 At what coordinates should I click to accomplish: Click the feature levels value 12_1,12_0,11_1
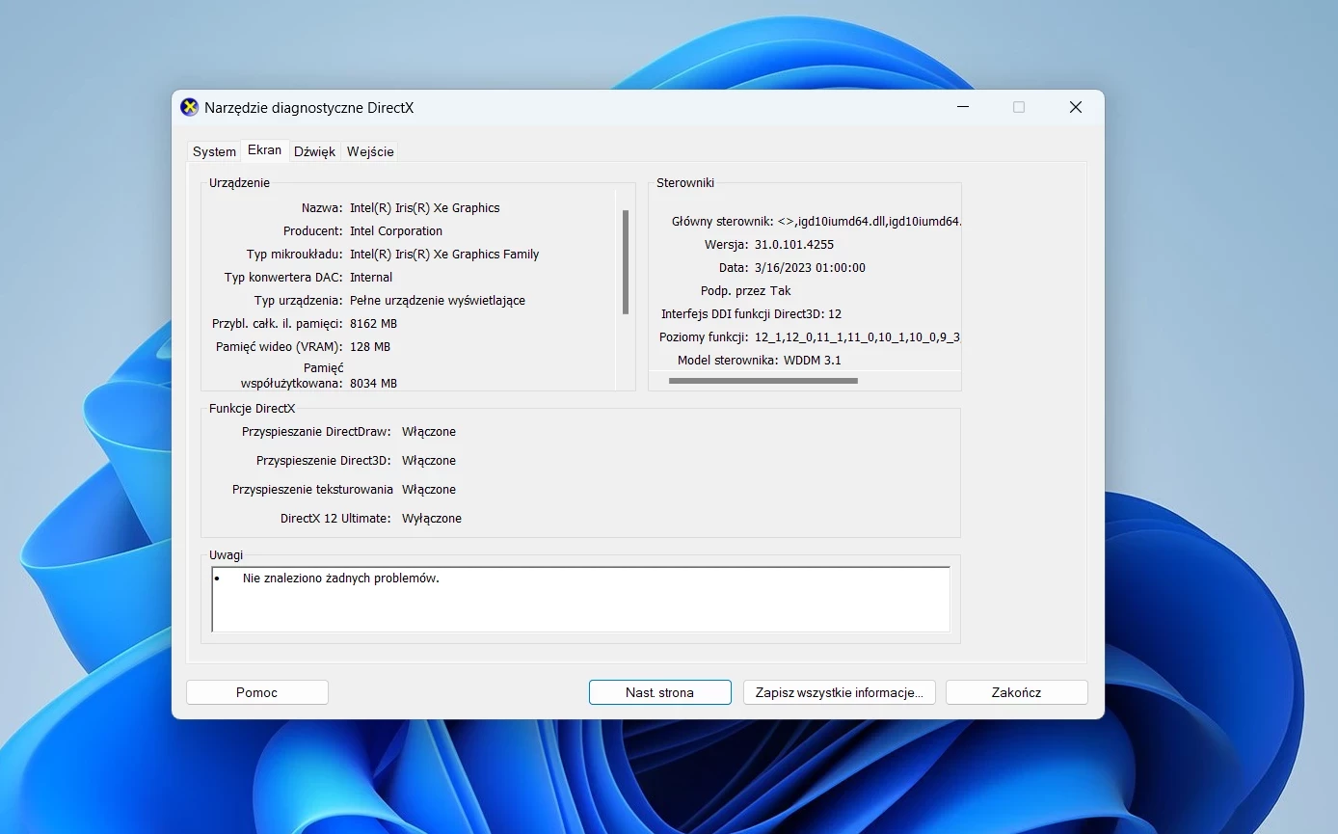pos(857,336)
